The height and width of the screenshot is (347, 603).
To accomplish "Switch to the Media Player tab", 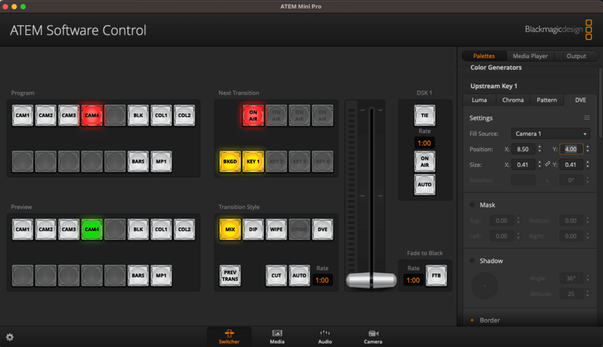I will pos(530,56).
